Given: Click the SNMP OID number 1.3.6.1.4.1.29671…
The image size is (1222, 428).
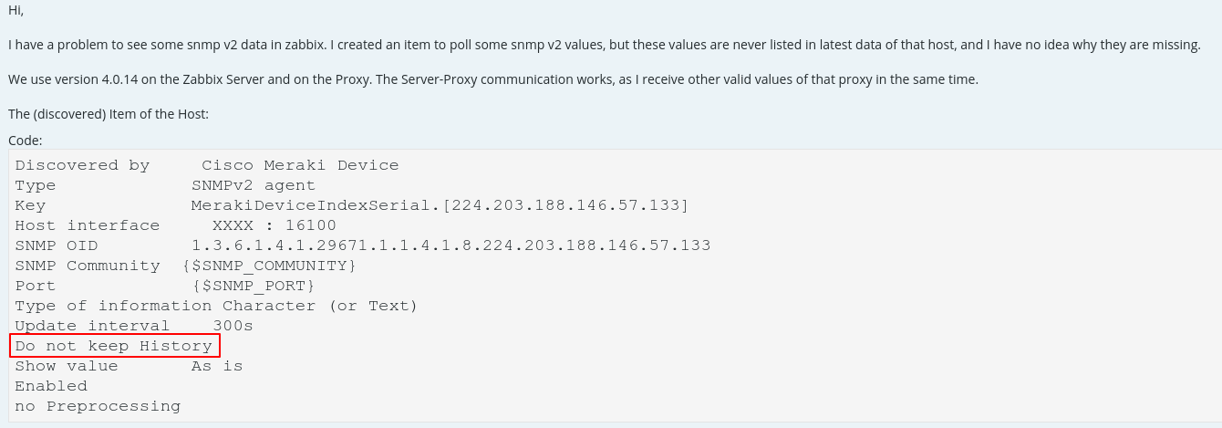Looking at the screenshot, I should click(450, 245).
